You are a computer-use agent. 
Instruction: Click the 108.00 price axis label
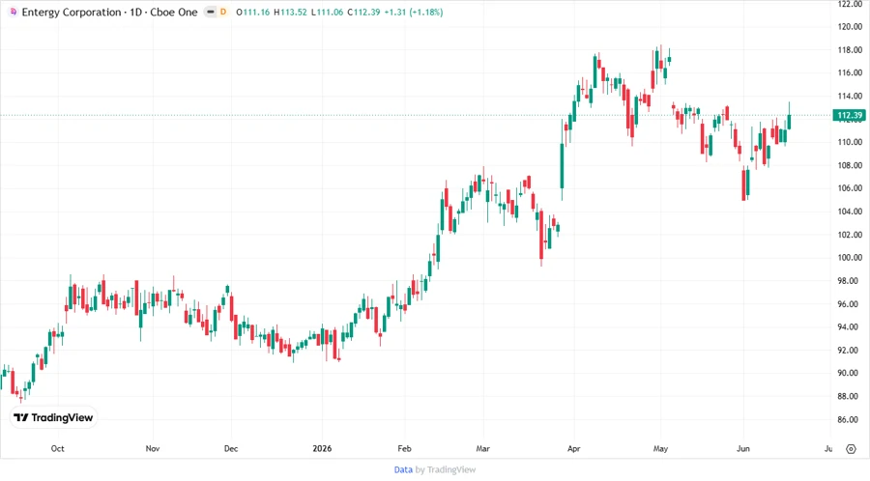tap(850, 165)
